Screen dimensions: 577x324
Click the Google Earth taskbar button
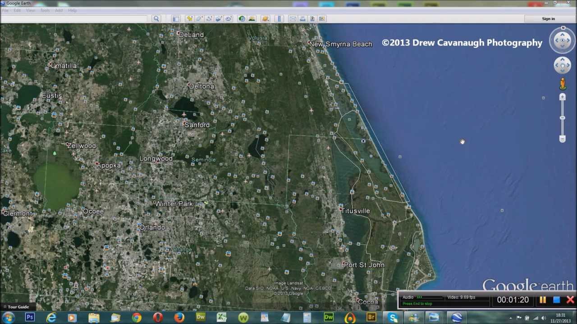[x=456, y=318]
